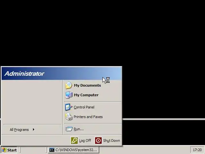Select the Control Panel menu label
The height and width of the screenshot is (154, 205).
pyautogui.click(x=84, y=107)
